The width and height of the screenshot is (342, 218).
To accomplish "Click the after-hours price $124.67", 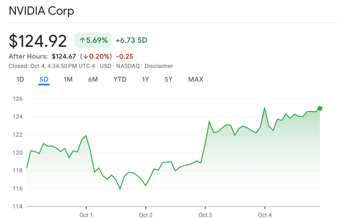I will point(65,57).
